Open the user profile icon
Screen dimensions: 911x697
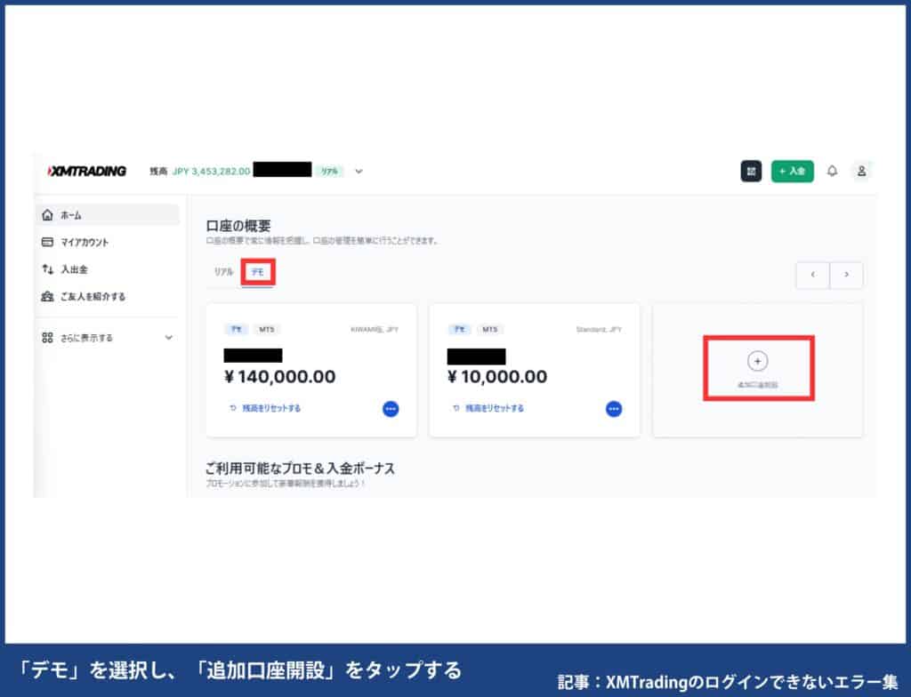(x=861, y=172)
